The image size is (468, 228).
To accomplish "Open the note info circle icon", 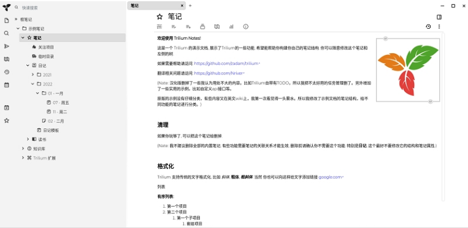I will coord(245,26).
